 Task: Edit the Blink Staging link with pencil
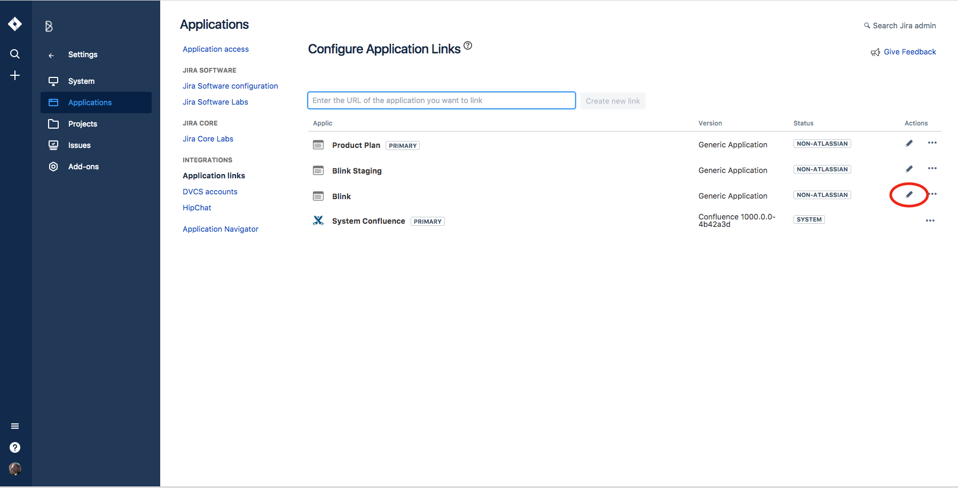pos(909,169)
